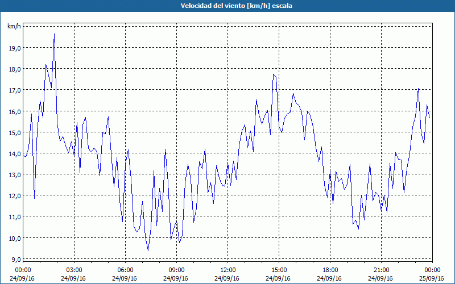Click the 16,0 y-axis label
455x284 pixels.
point(15,111)
